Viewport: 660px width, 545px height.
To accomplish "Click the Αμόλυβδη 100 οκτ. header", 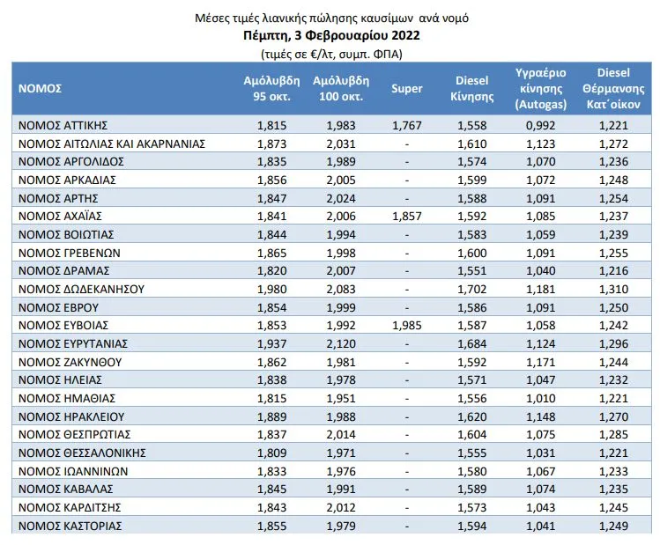I will [x=341, y=89].
